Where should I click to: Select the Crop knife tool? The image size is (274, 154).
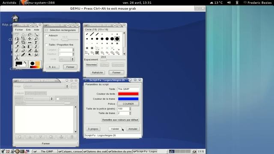17,43
